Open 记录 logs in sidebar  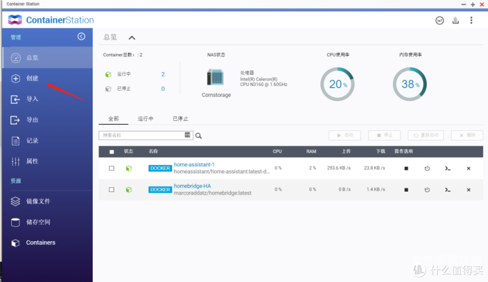point(47,140)
